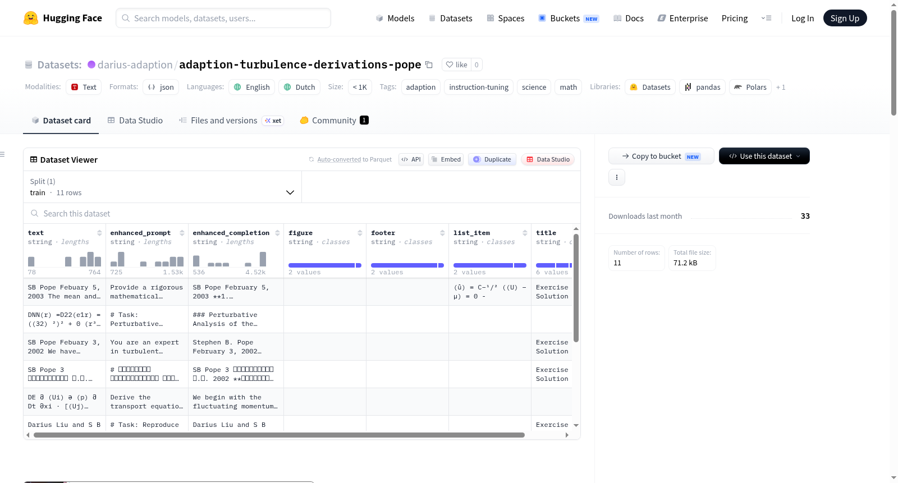The height and width of the screenshot is (483, 898).
Task: Go to the Community tab
Action: (335, 121)
